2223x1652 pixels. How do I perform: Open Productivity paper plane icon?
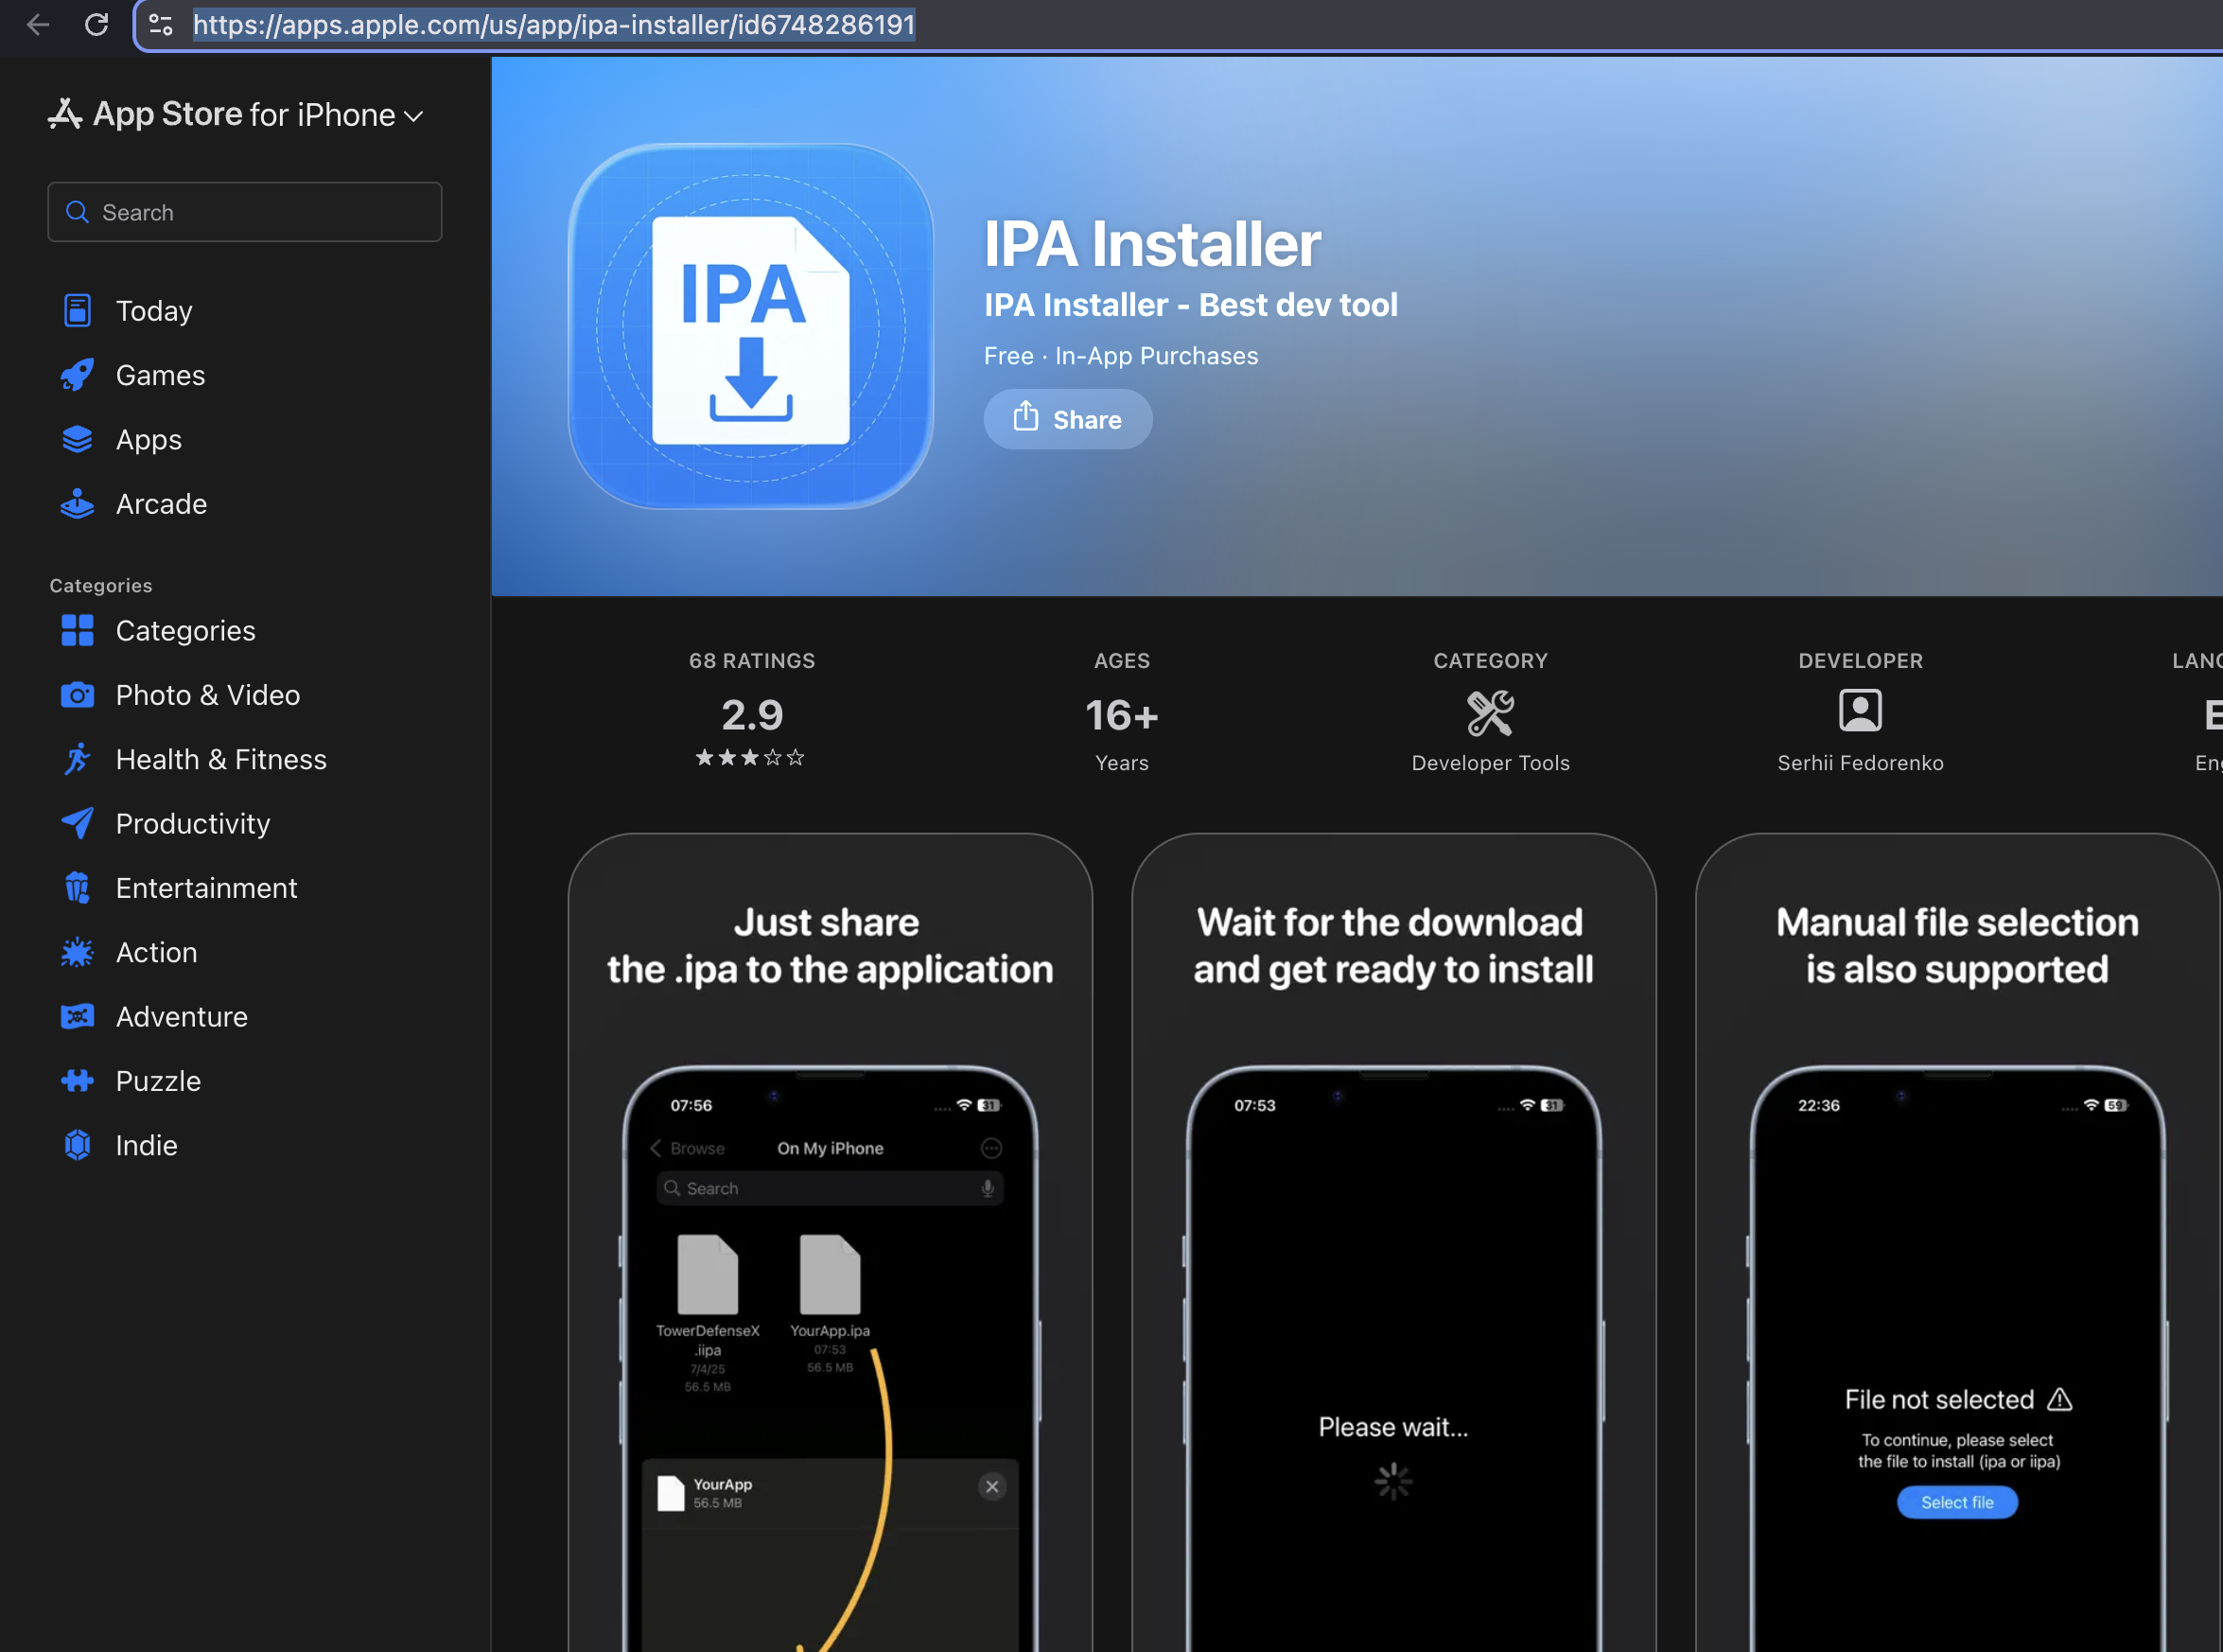click(x=77, y=824)
